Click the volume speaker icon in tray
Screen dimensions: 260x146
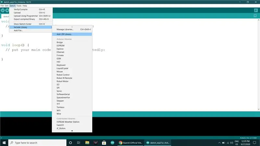[x=231, y=143]
